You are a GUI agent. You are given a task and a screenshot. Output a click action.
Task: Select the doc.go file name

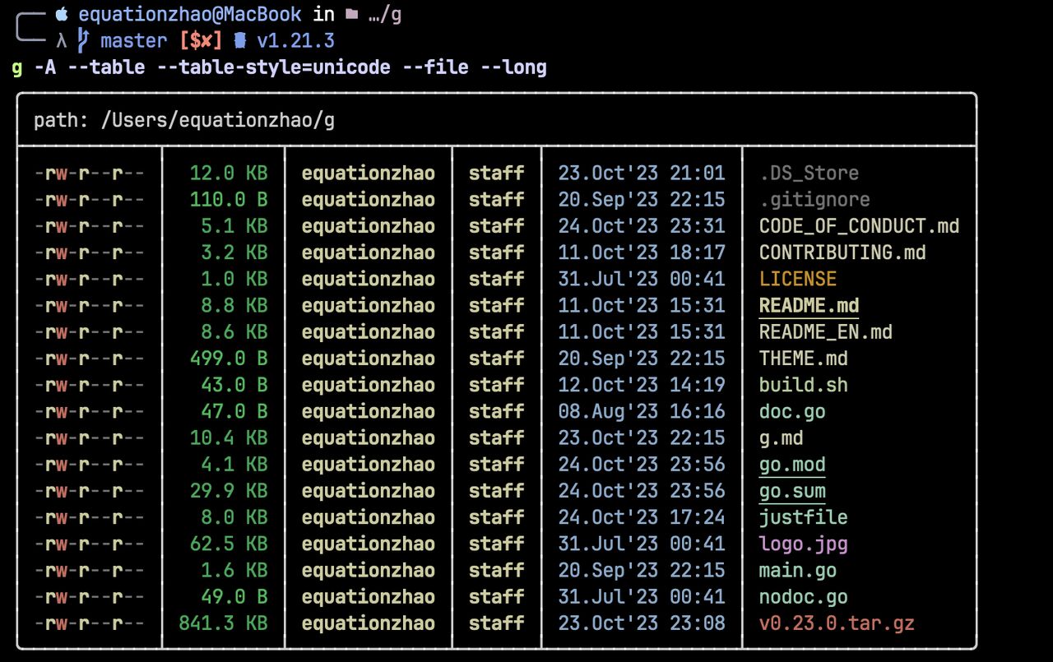pyautogui.click(x=792, y=411)
